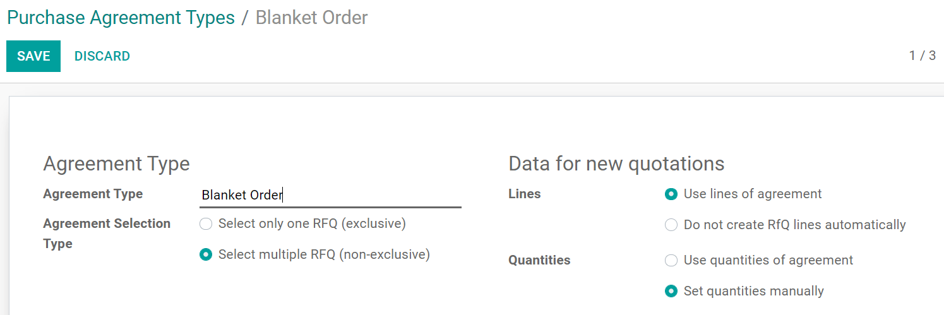Enable Use lines of agreement
Image resolution: width=944 pixels, height=315 pixels.
pyautogui.click(x=671, y=194)
